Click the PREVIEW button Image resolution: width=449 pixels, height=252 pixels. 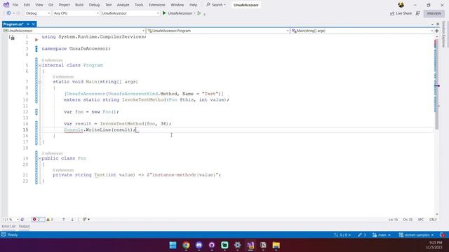pyautogui.click(x=434, y=13)
